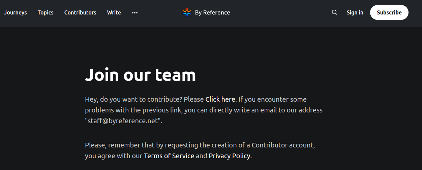422x170 pixels.
Task: Follow the "Click here" contribute link
Action: tap(220, 99)
